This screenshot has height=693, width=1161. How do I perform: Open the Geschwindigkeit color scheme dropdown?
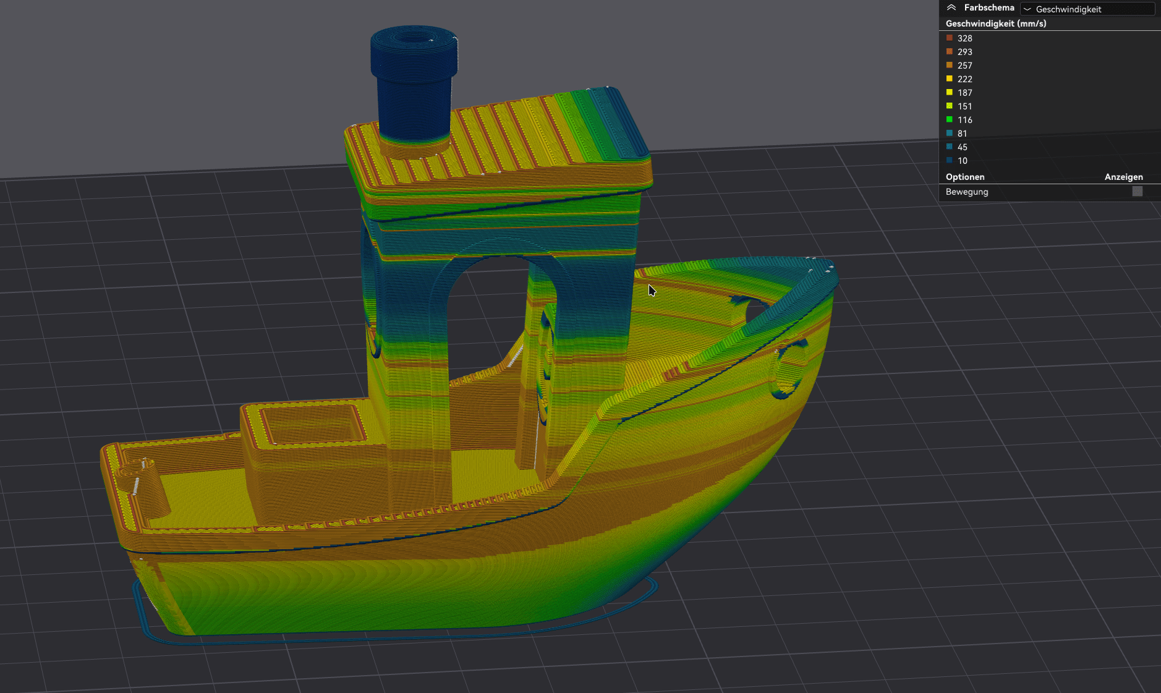coord(1087,9)
